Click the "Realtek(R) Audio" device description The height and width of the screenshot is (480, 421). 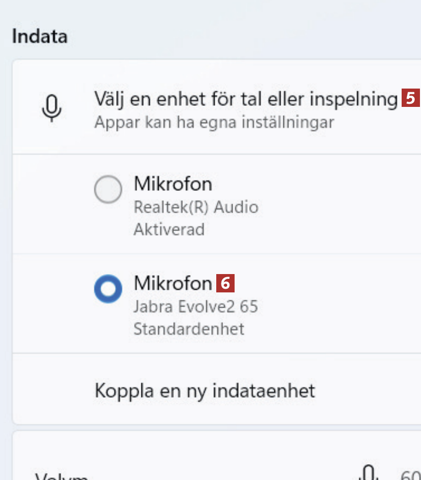196,207
